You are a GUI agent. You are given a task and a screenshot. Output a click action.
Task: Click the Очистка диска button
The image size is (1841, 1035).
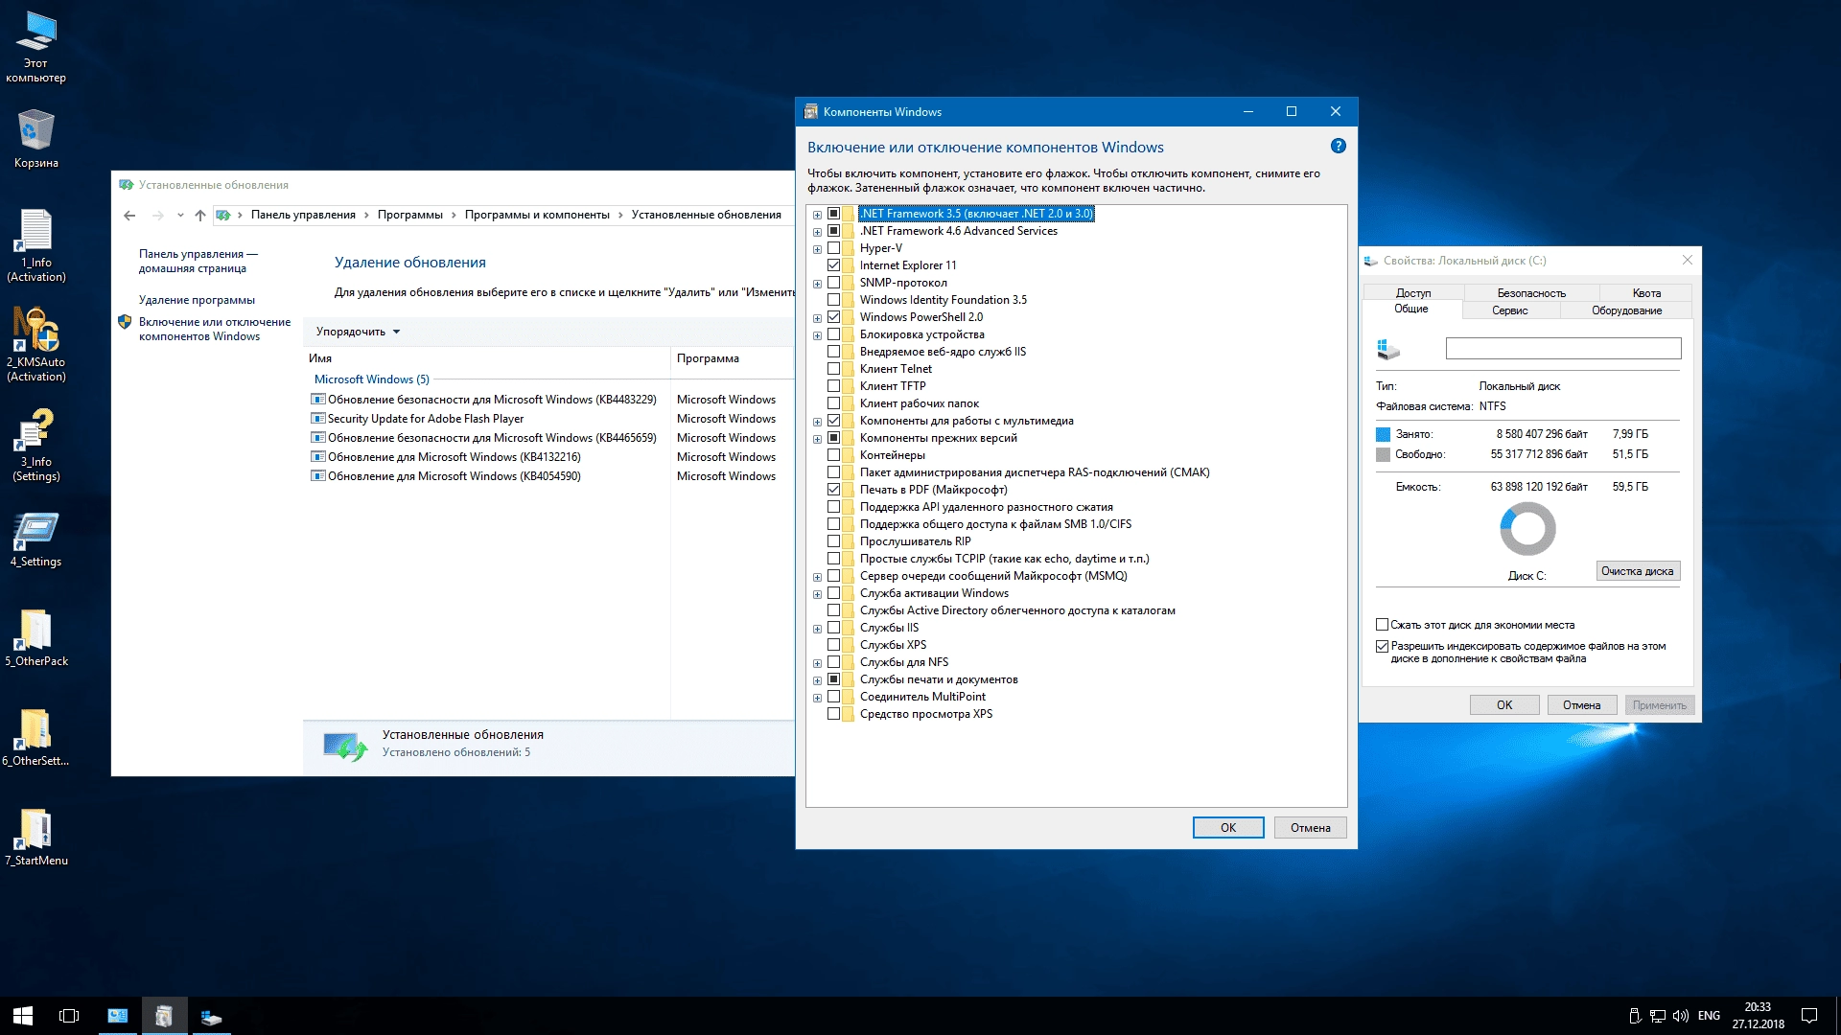click(1638, 571)
